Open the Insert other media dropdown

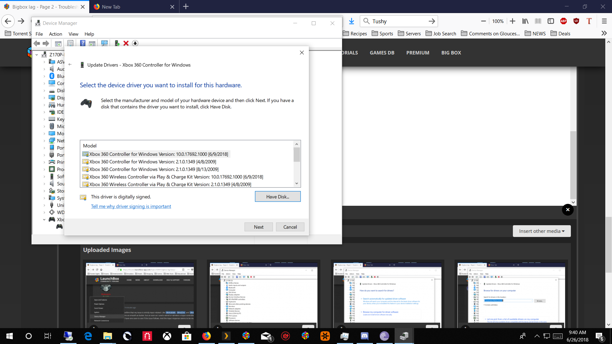point(542,231)
